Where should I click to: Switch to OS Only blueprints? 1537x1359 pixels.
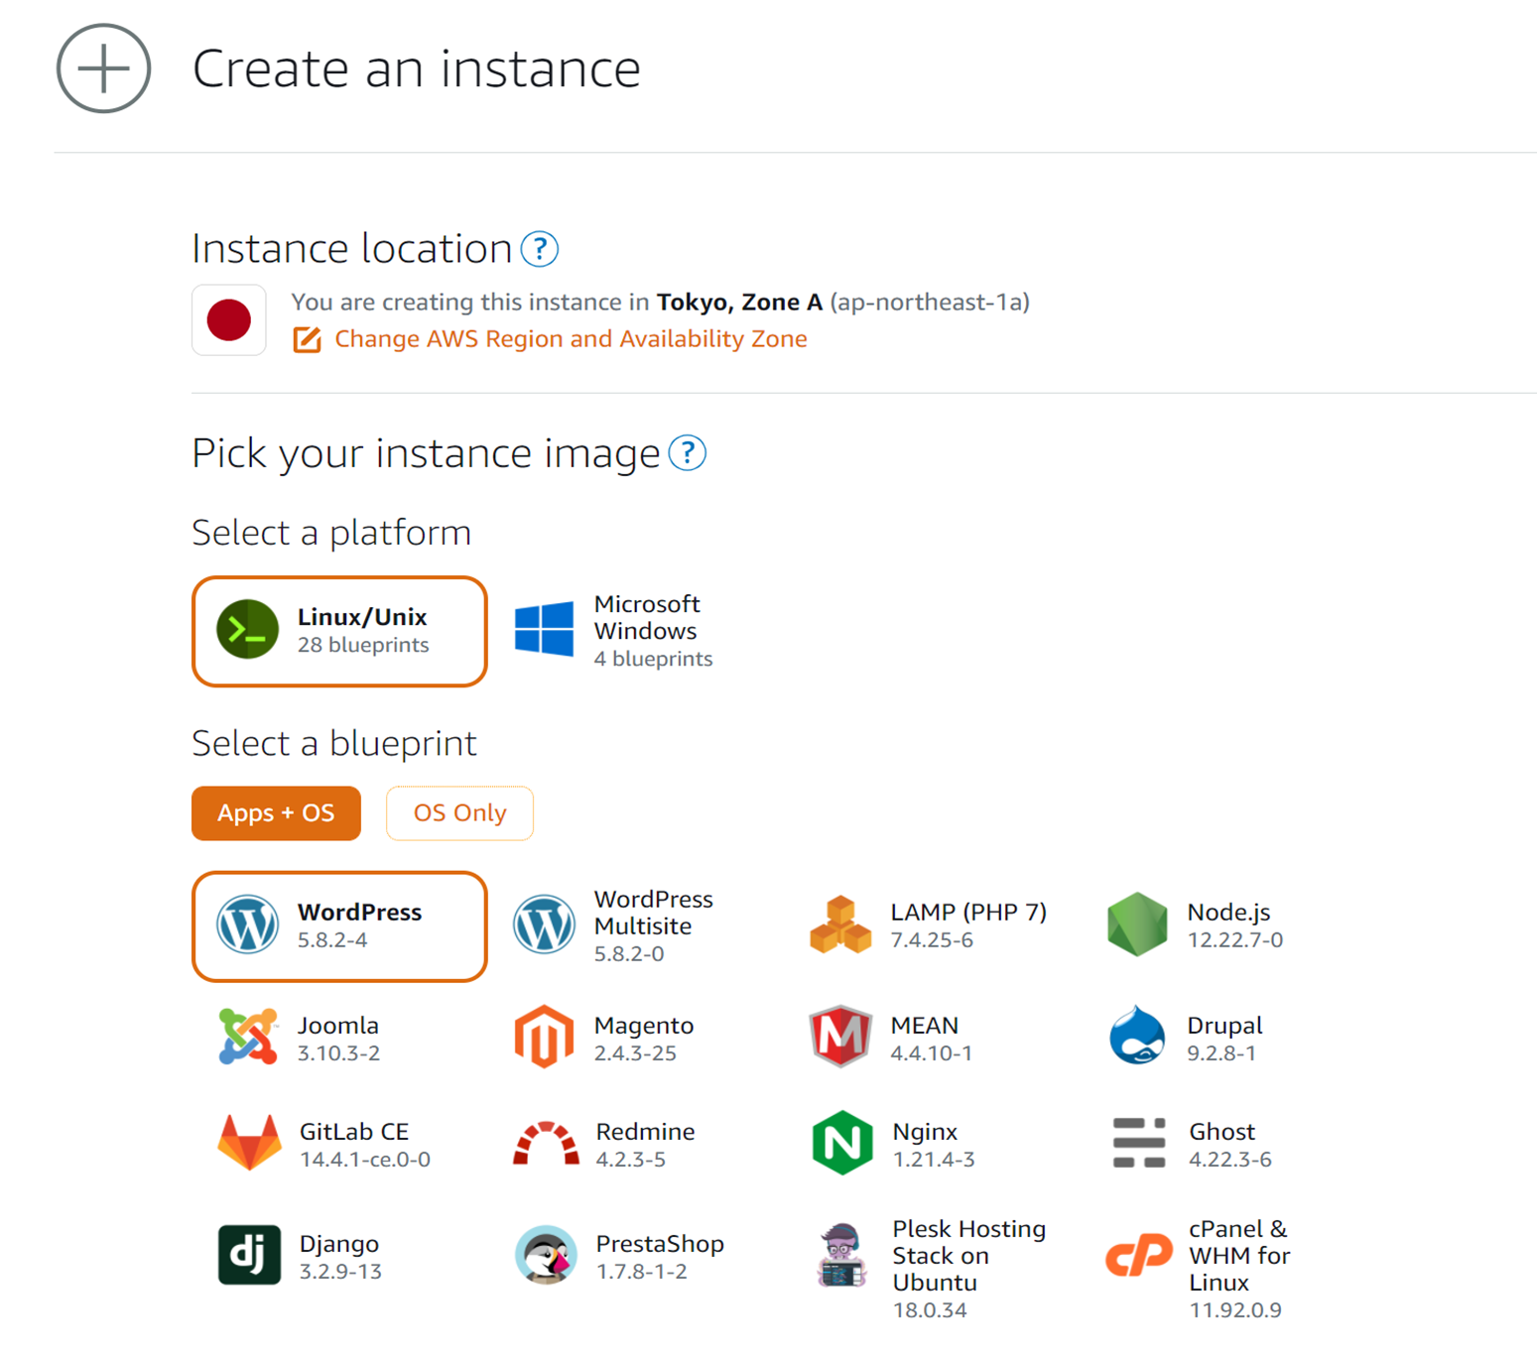pyautogui.click(x=459, y=813)
